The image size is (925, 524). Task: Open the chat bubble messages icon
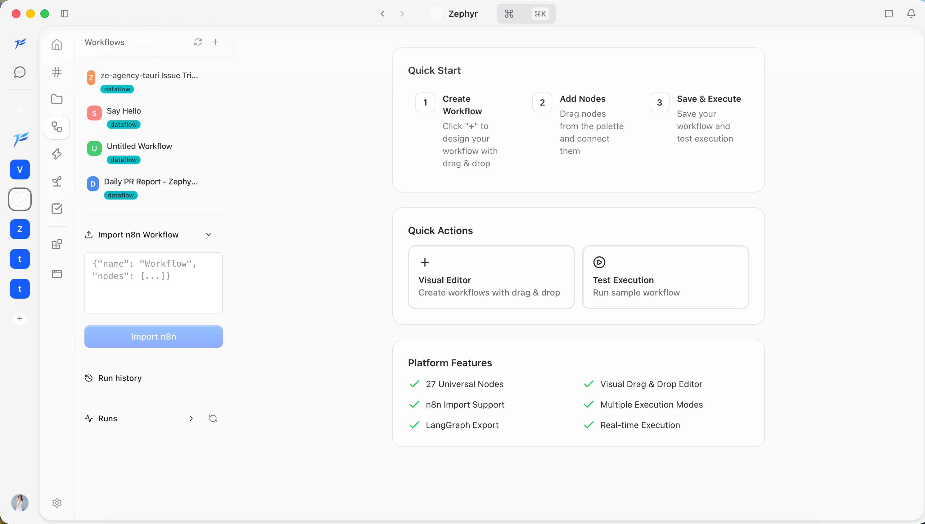coord(20,72)
